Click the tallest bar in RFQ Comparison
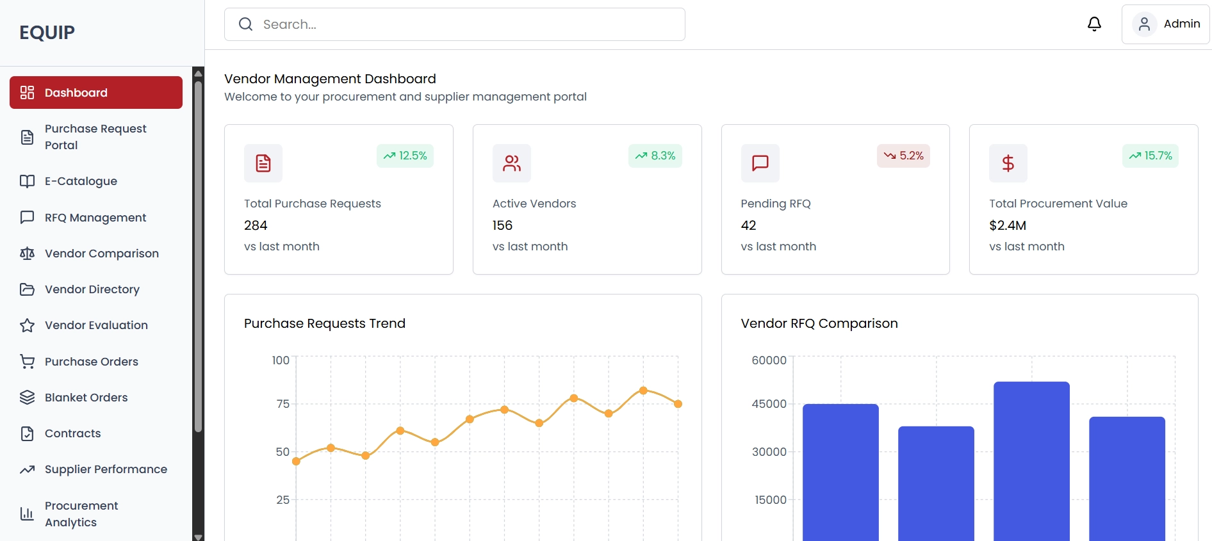1212x541 pixels. point(1031,461)
